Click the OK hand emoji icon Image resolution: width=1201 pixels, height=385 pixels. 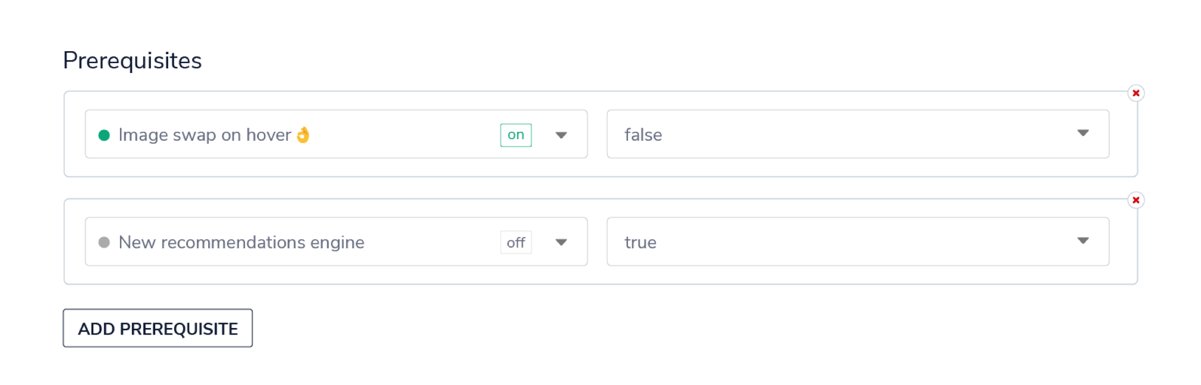303,135
